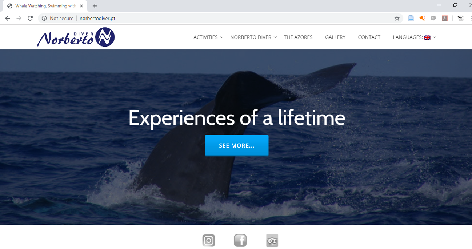The width and height of the screenshot is (472, 249).
Task: Go back to the previous page
Action: (8, 18)
